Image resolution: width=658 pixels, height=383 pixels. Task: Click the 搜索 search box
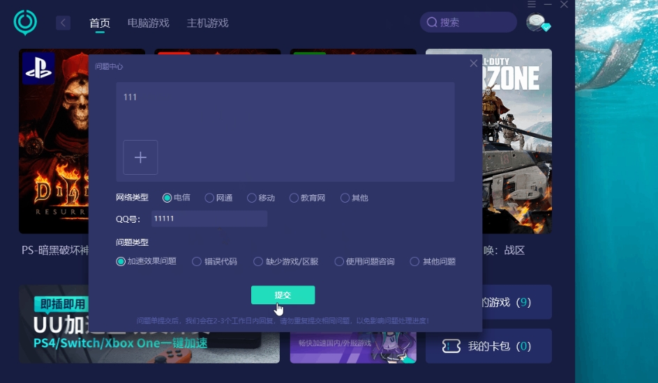(468, 22)
